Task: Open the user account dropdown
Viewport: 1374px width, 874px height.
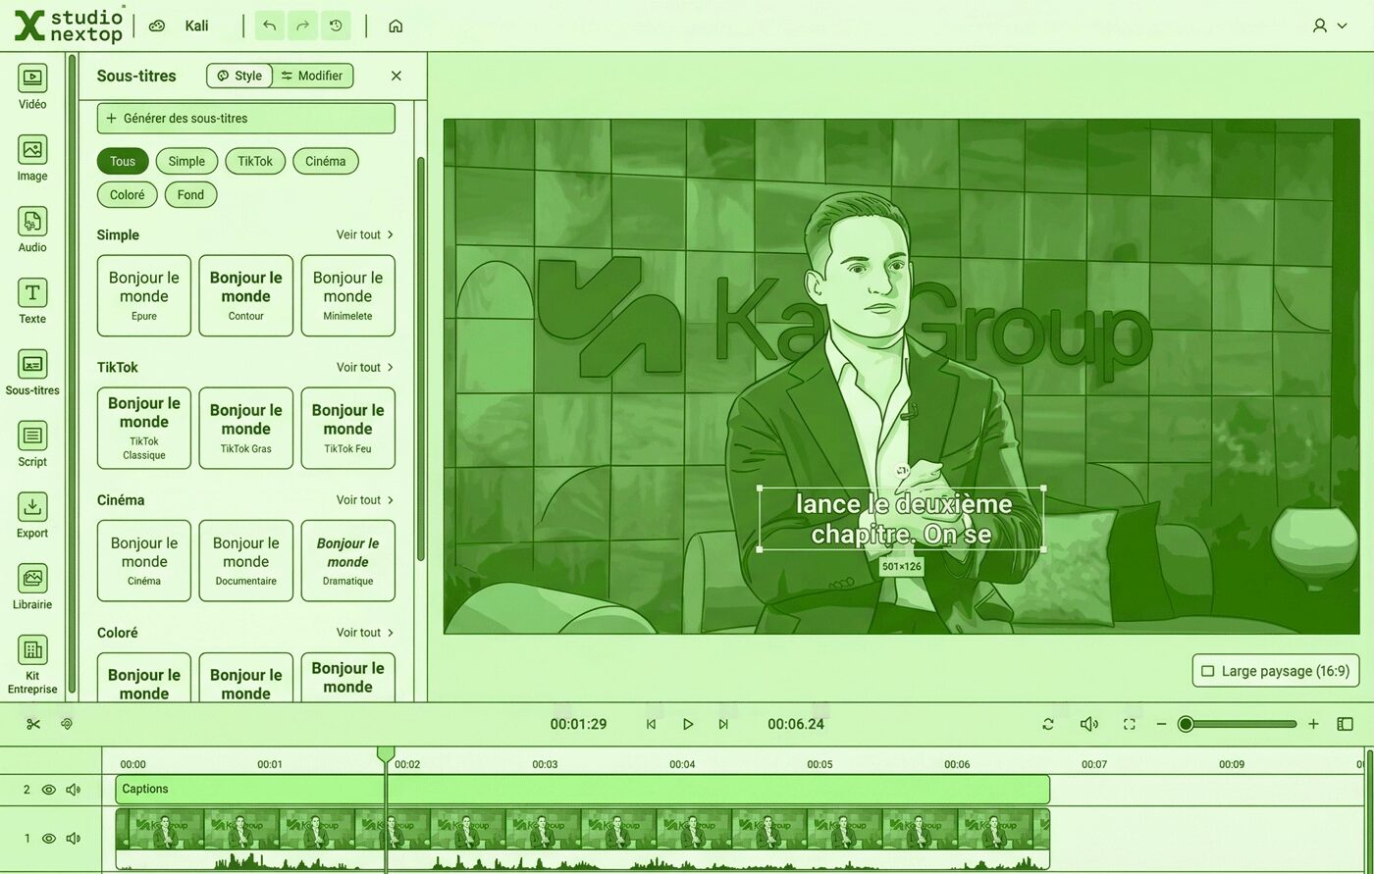Action: [x=1329, y=26]
